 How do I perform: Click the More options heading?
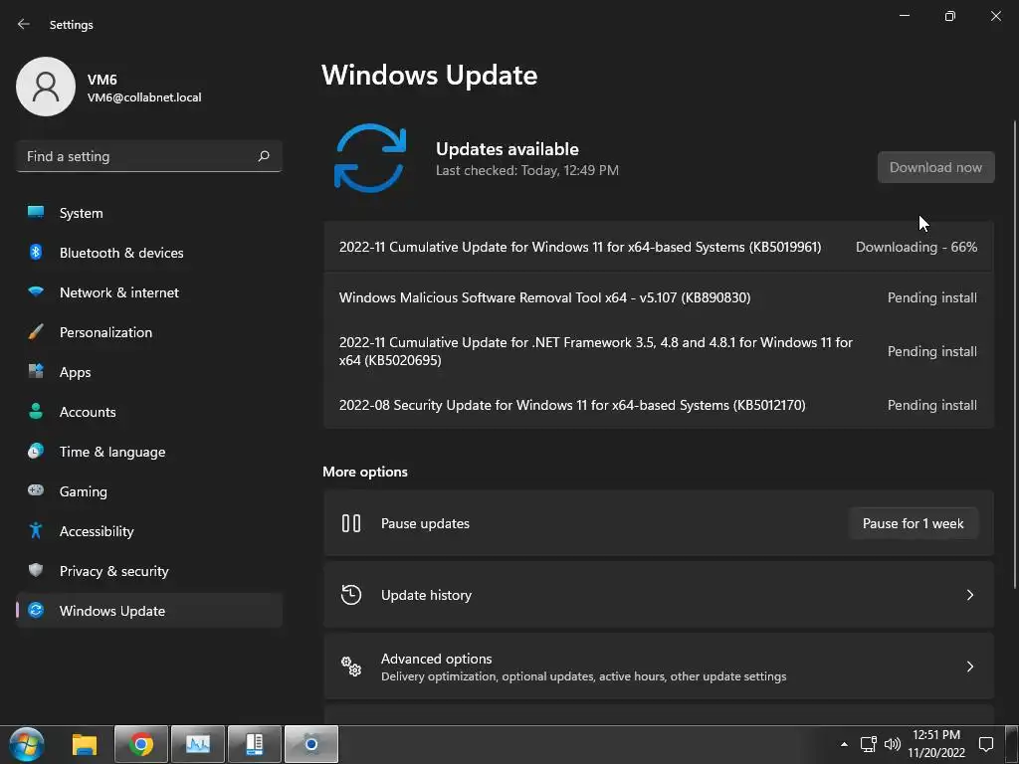click(365, 472)
